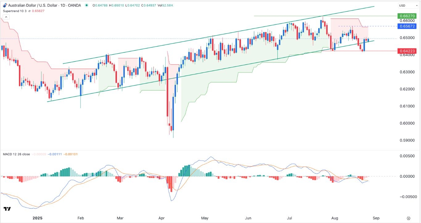The width and height of the screenshot is (421, 223).
Task: Click the green resistance level label 0.66270
Action: [407, 16]
